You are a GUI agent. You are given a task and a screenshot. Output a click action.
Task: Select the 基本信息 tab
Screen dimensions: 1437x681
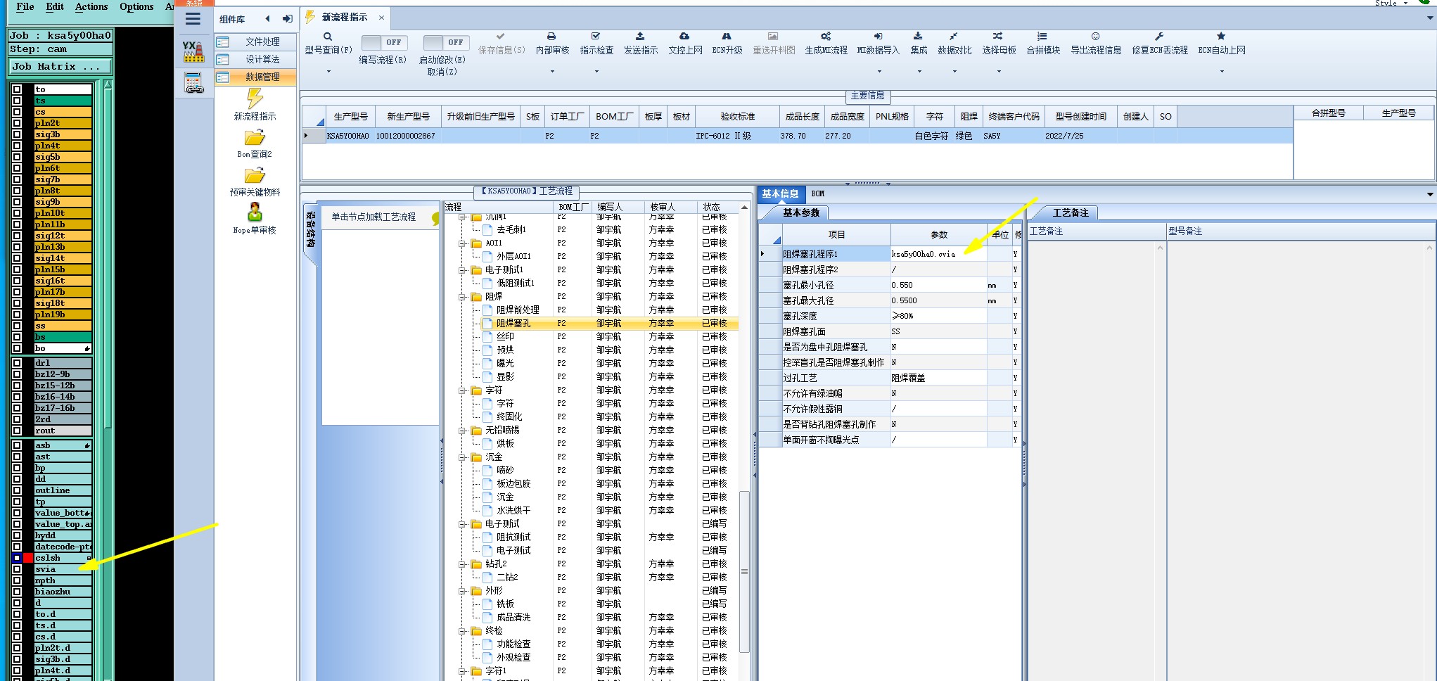point(780,193)
